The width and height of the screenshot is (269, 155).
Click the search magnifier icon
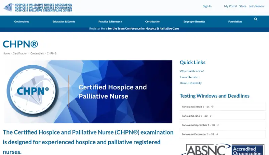click(256, 19)
